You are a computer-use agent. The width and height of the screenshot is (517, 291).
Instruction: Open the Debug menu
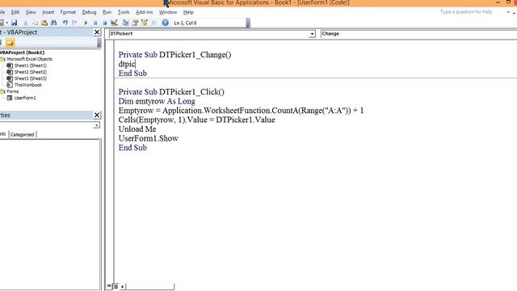(89, 12)
